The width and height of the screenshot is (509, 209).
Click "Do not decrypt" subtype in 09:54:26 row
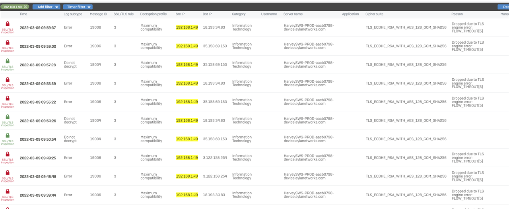coord(70,120)
